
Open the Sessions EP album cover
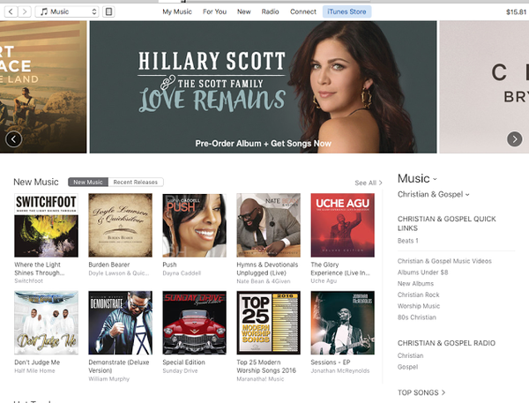coord(342,323)
